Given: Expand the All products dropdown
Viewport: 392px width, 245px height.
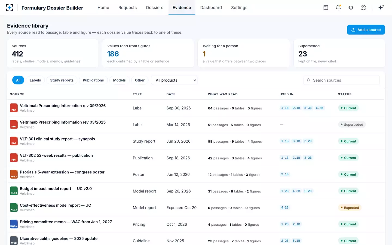Looking at the screenshot, I should coord(174,80).
